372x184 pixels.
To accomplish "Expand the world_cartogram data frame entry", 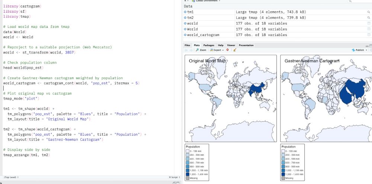I will 185,35.
